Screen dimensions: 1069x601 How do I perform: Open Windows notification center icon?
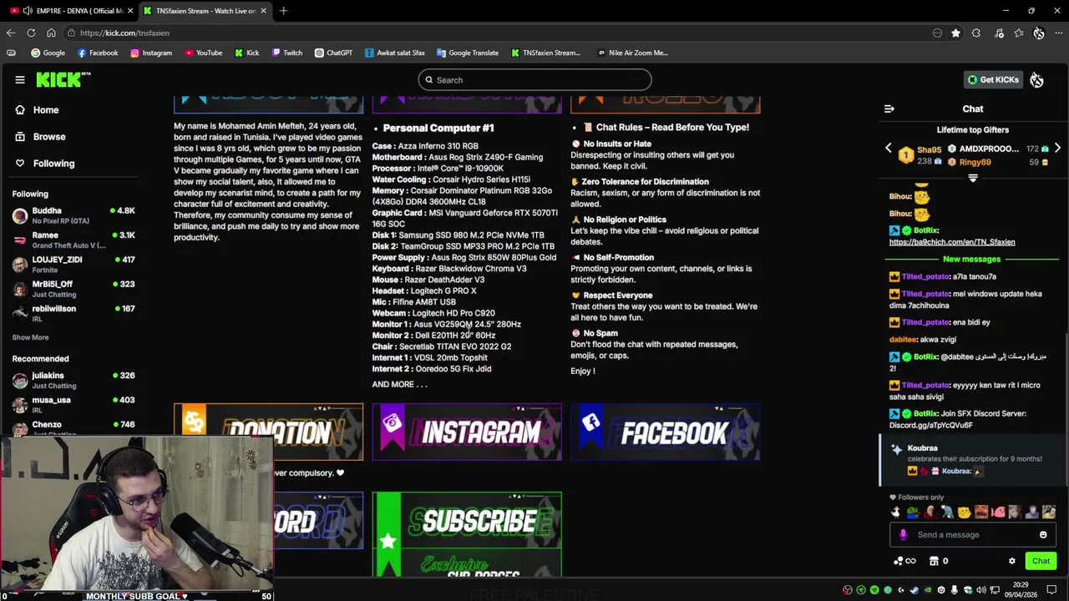click(1051, 589)
